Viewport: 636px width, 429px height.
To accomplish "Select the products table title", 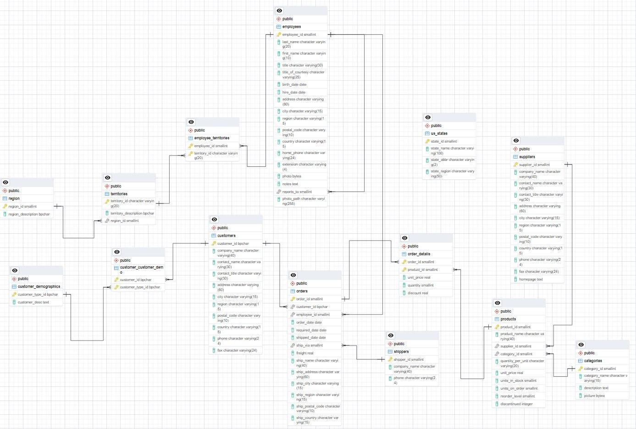I will pyautogui.click(x=508, y=319).
